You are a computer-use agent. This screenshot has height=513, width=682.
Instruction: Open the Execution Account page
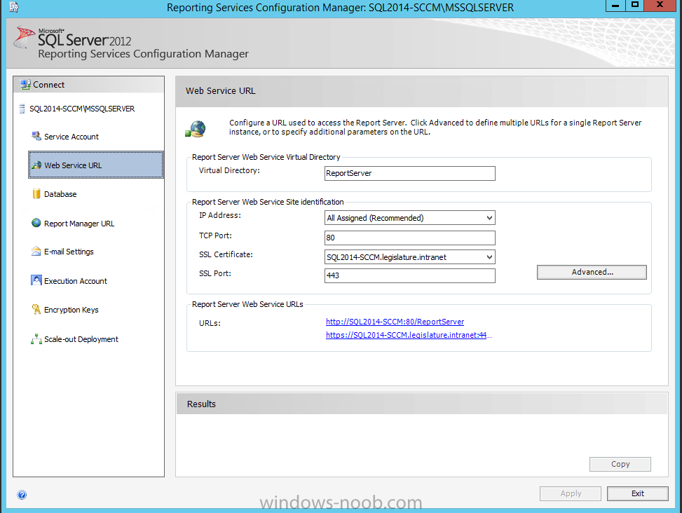(75, 281)
